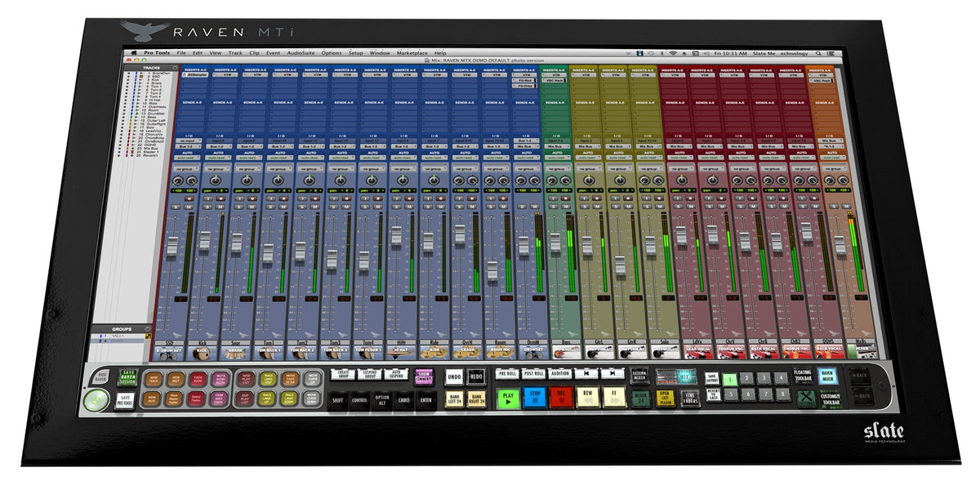Click the REW rewind button

pyautogui.click(x=587, y=398)
